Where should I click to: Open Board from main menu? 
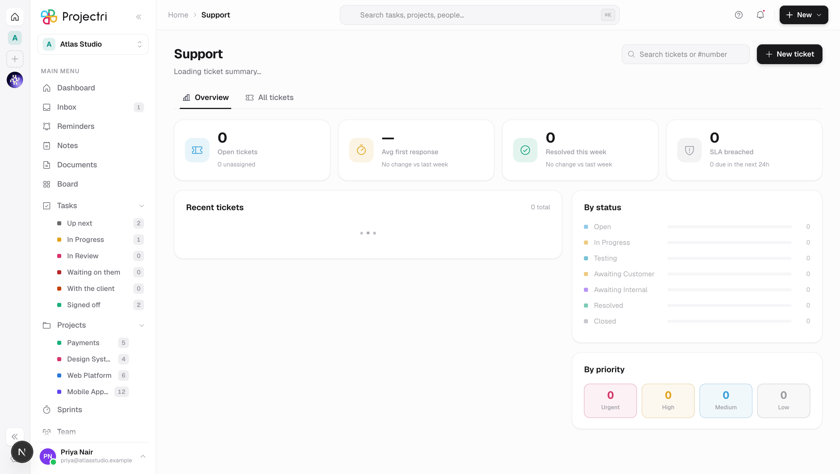click(x=93, y=184)
